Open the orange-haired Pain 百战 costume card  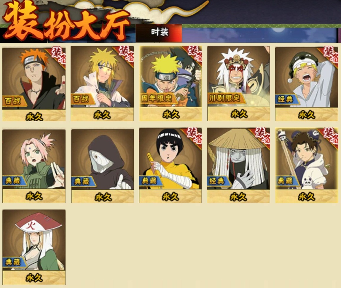point(34,84)
